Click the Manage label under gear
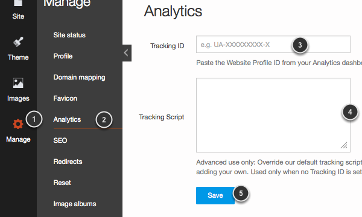The height and width of the screenshot is (217, 362). coord(18,139)
